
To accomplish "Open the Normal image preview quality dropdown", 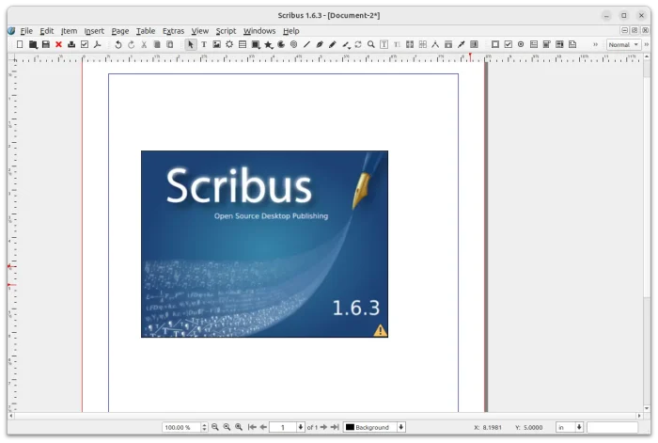I will click(623, 44).
